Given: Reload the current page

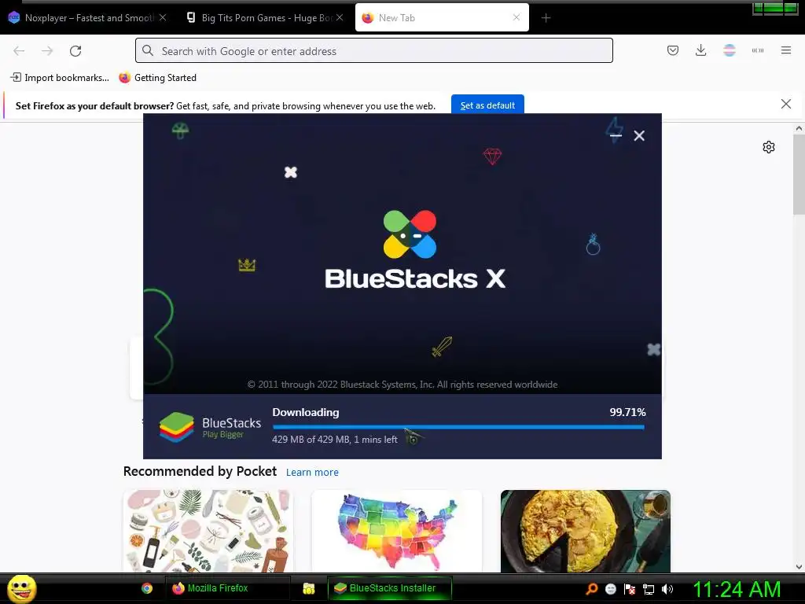Looking at the screenshot, I should [x=75, y=51].
